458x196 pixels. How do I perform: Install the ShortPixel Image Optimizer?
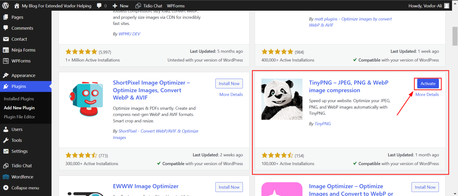click(229, 83)
